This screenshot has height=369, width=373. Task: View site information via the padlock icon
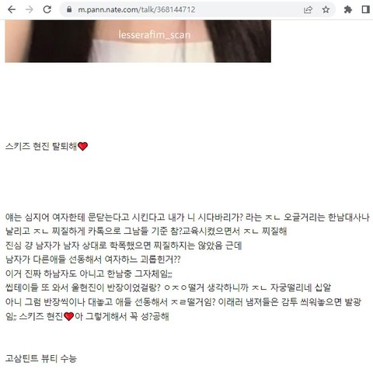pyautogui.click(x=69, y=9)
